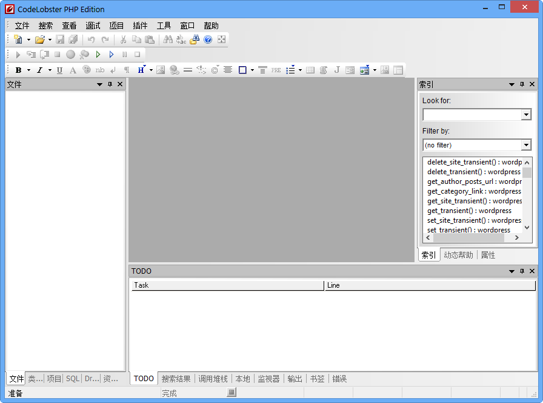Open the 帮助 menu

click(x=211, y=25)
